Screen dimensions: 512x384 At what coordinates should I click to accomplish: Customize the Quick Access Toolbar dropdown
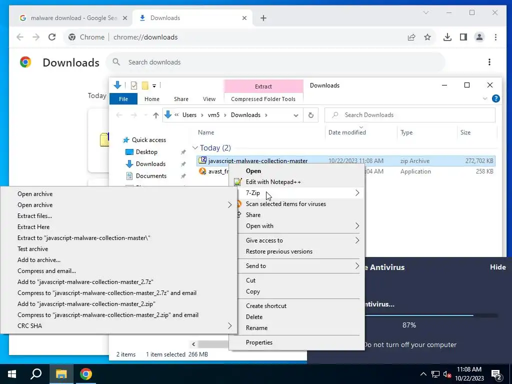point(154,86)
